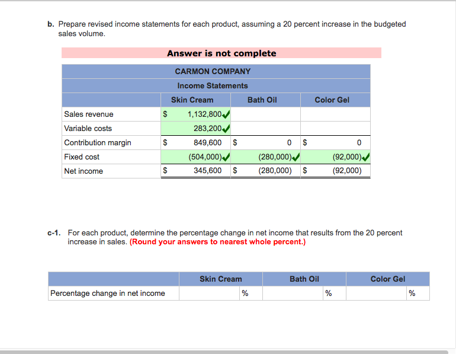Select Skin Cream sales revenue 1,132,800 cell
Viewport: 456px width, 354px height.
click(195, 114)
